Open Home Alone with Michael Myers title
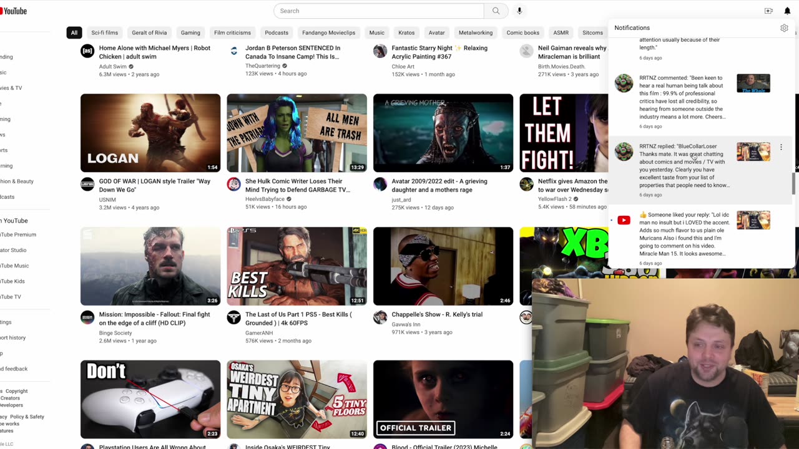The width and height of the screenshot is (799, 449). click(x=154, y=52)
